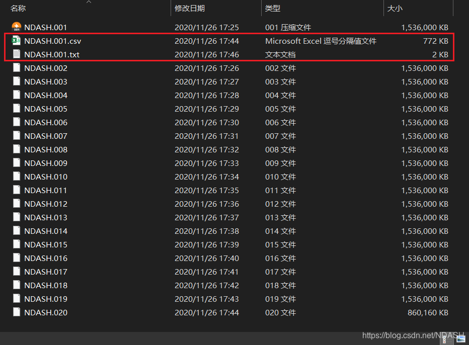469x345 pixels.
Task: Select the file name NDASH.019
Action: (x=46, y=299)
